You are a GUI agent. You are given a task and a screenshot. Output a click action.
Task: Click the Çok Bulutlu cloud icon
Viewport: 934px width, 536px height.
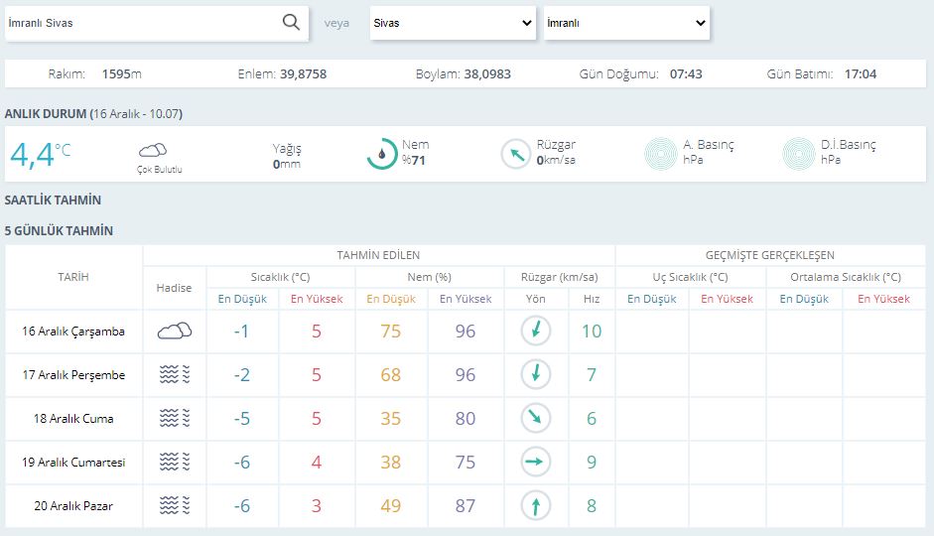pos(153,150)
